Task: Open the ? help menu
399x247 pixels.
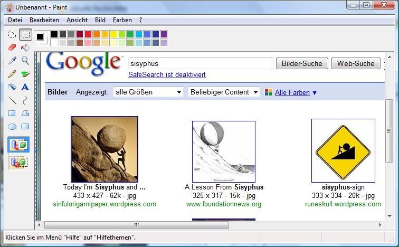Action: 140,20
